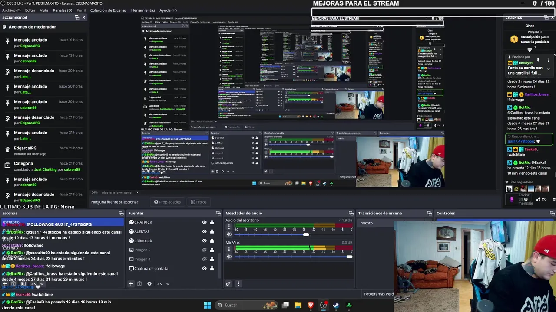The height and width of the screenshot is (312, 556).
Task: Toggle visibility of the ALERTAS source
Action: (204, 231)
